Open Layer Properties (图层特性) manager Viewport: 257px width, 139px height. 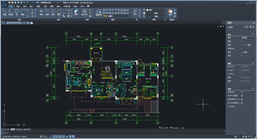[99, 12]
